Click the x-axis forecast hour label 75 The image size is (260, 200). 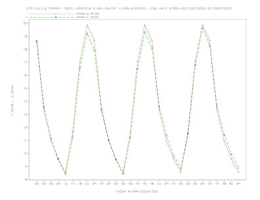217,184
